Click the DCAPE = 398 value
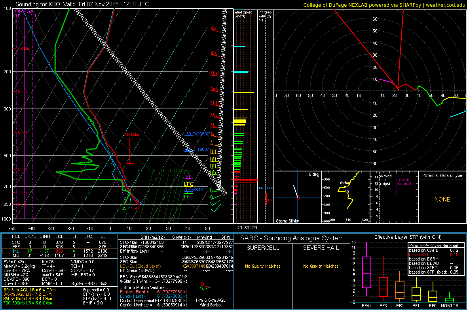This screenshot has width=467, height=310. coord(16,279)
